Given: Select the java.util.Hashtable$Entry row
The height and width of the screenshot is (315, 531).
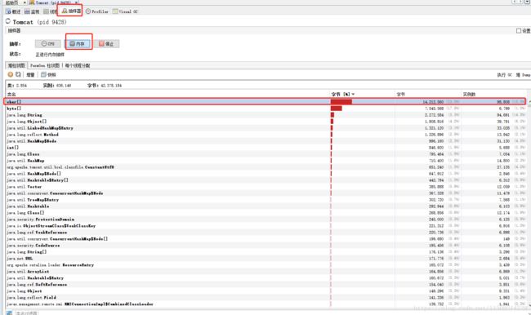Looking at the screenshot, I should (x=265, y=277).
